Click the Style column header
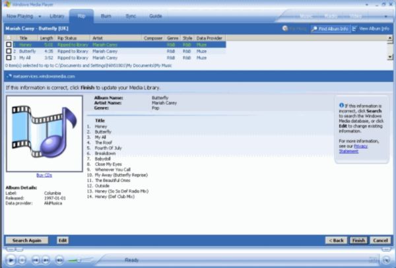Screen dimensions: 396x268 (187, 38)
